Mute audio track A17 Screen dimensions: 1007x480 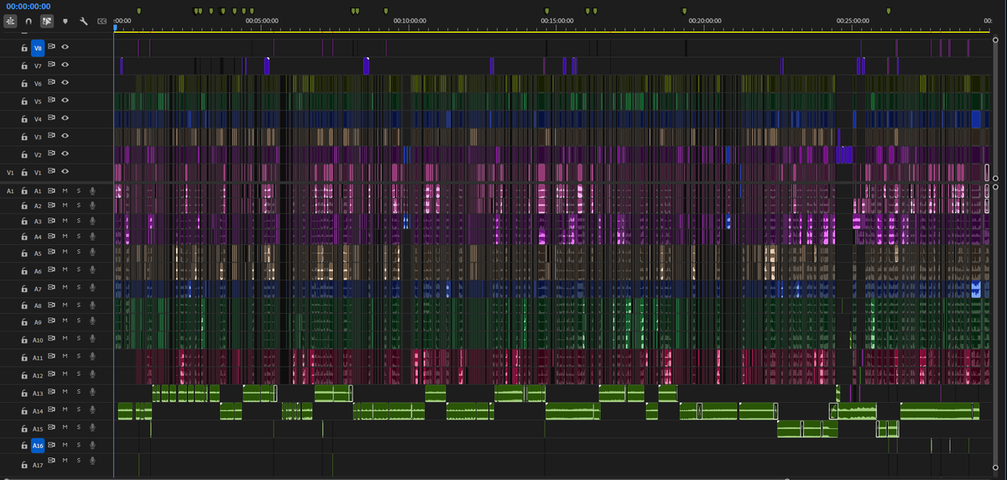tap(65, 462)
